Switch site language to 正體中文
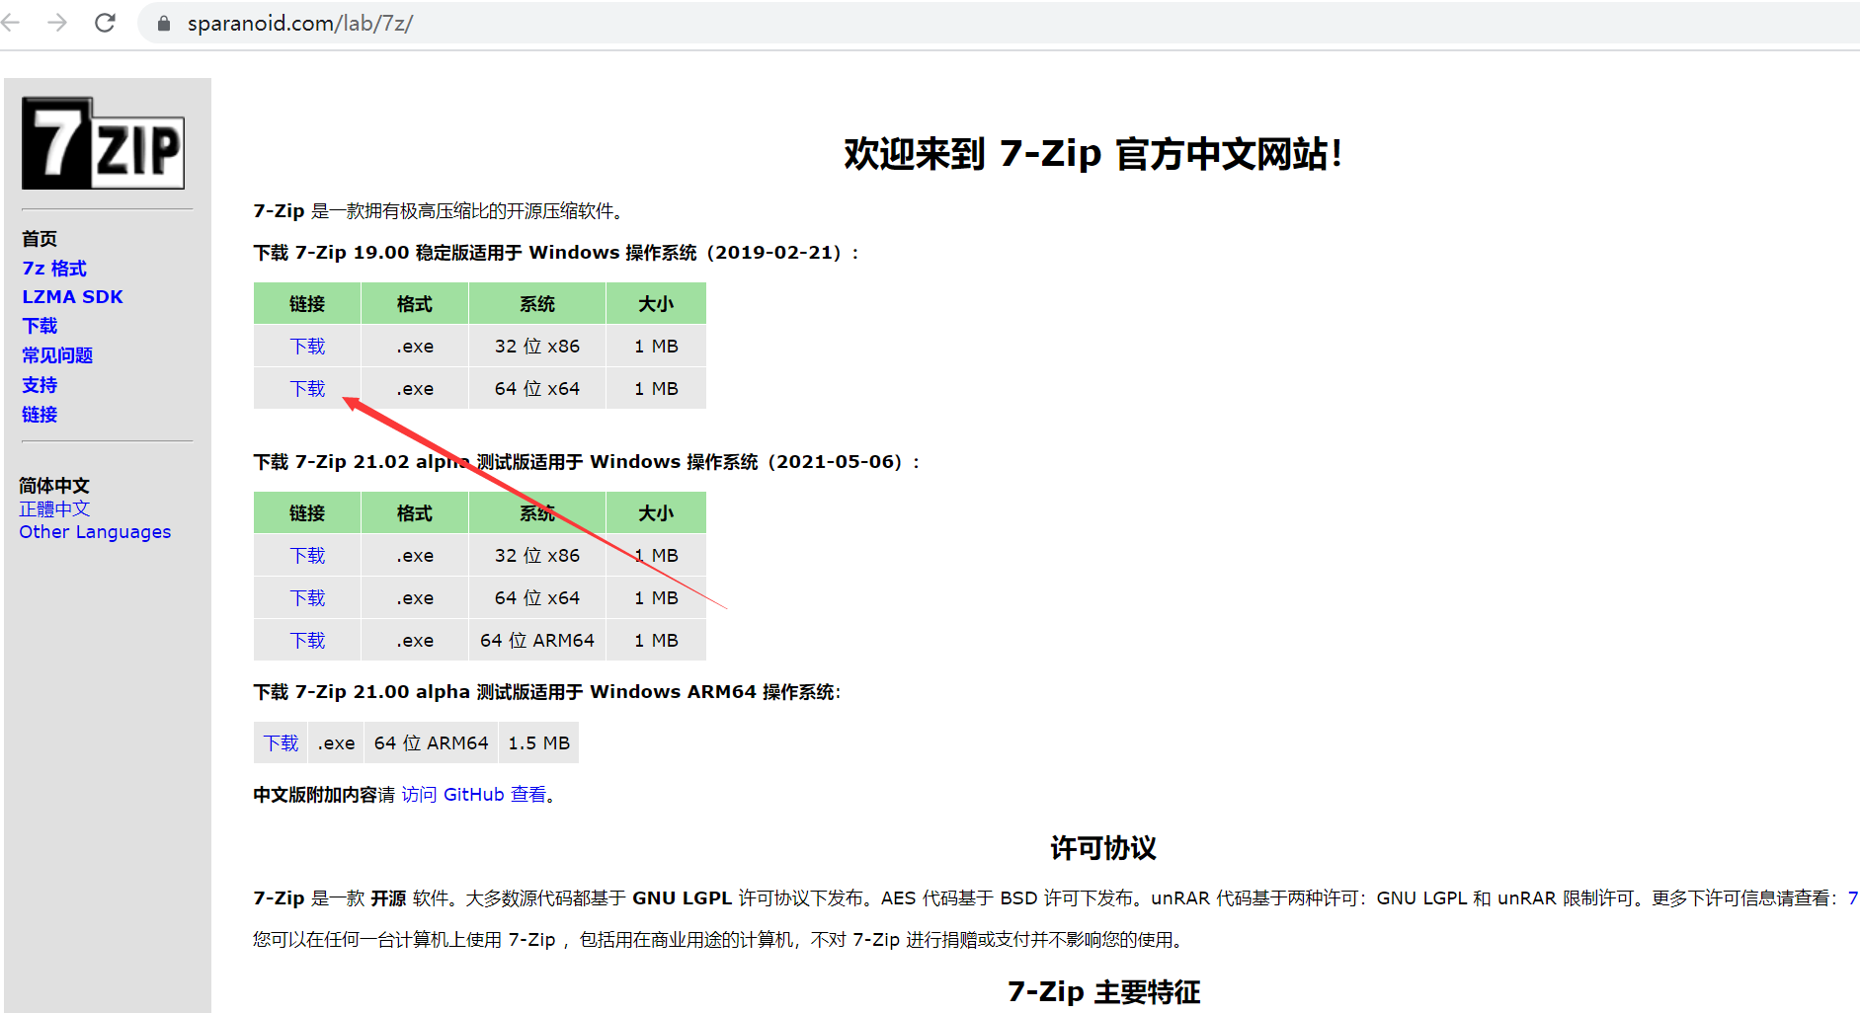Screen dimensions: 1860x1013 (53, 508)
